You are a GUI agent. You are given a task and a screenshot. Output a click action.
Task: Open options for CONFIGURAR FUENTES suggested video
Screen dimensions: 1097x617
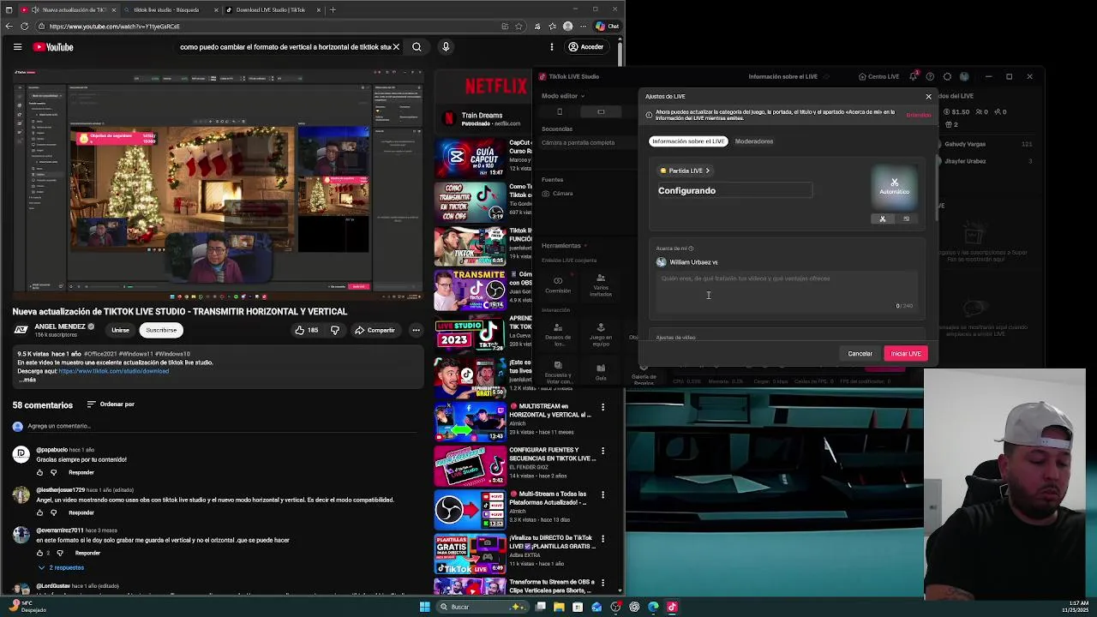tap(602, 451)
